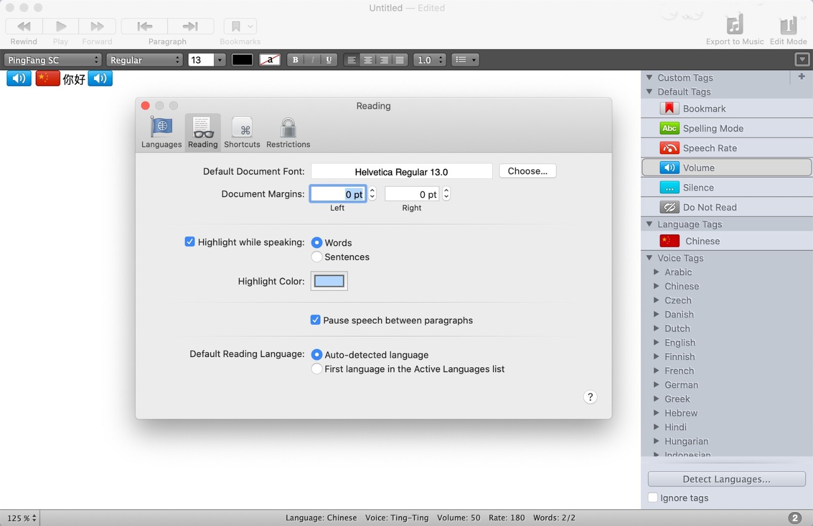Open the PingFang SC font family dropdown
This screenshot has height=526, width=813.
(x=53, y=60)
